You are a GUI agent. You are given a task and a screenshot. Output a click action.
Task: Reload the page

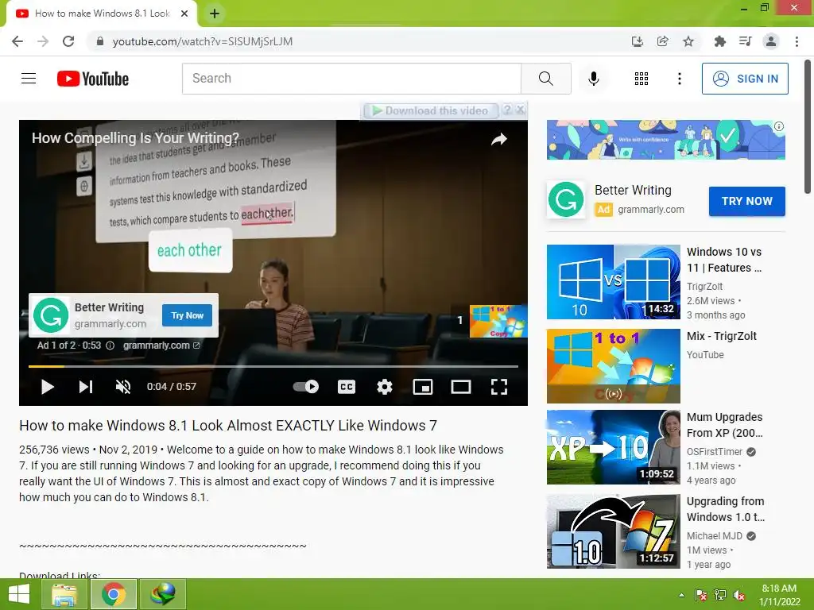68,41
